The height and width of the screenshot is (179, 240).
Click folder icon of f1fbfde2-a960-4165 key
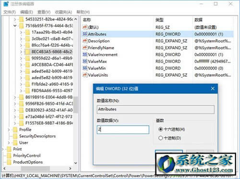(28, 84)
